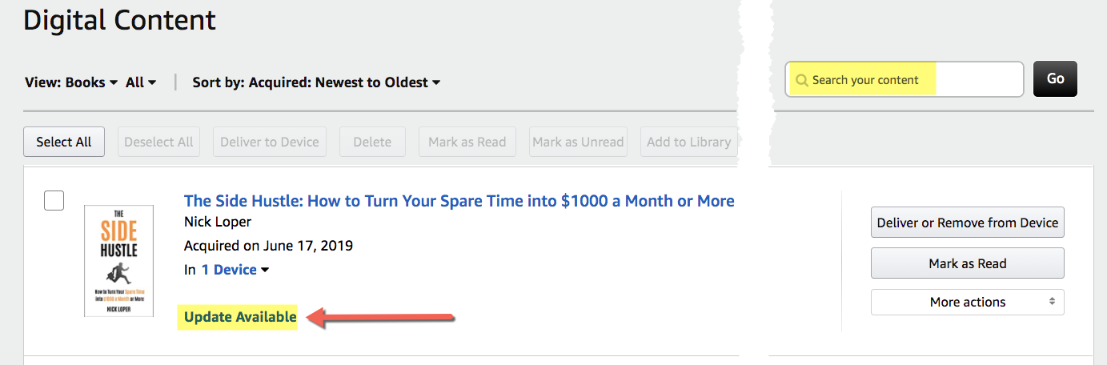Click the toolbar Mark as Read button

[467, 142]
